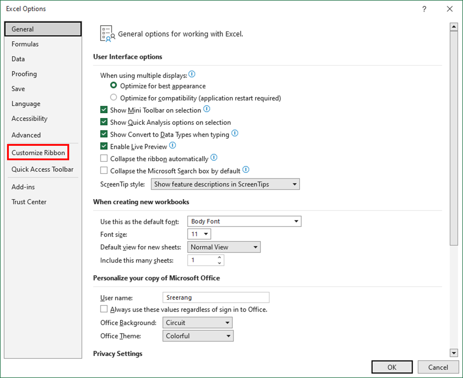Click info icon next to Collapse Search box option

246,170
